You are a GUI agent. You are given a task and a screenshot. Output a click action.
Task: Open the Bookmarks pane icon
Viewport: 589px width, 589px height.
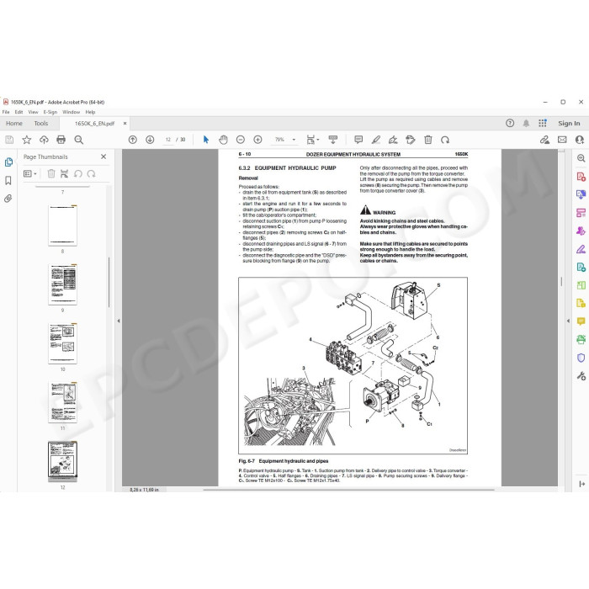pos(8,180)
